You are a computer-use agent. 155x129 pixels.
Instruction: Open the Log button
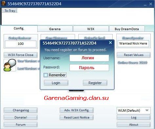(x=134, y=118)
